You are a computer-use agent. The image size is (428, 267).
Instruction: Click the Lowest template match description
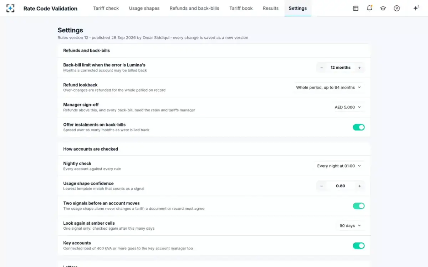point(104,189)
